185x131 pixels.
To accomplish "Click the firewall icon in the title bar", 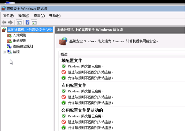I will (x=3, y=9).
